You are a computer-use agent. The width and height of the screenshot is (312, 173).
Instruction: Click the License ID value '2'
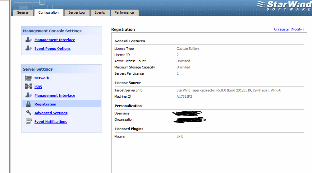pos(178,55)
